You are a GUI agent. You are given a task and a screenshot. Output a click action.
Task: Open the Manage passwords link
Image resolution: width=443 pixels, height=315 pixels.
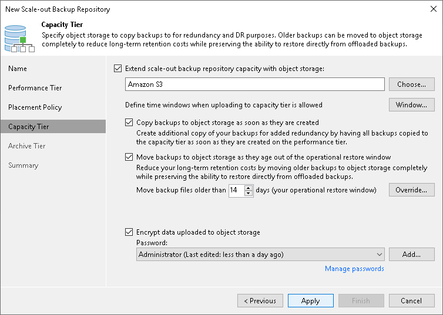click(x=354, y=269)
